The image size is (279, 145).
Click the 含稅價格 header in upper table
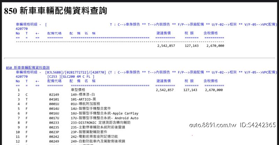pos(211,33)
